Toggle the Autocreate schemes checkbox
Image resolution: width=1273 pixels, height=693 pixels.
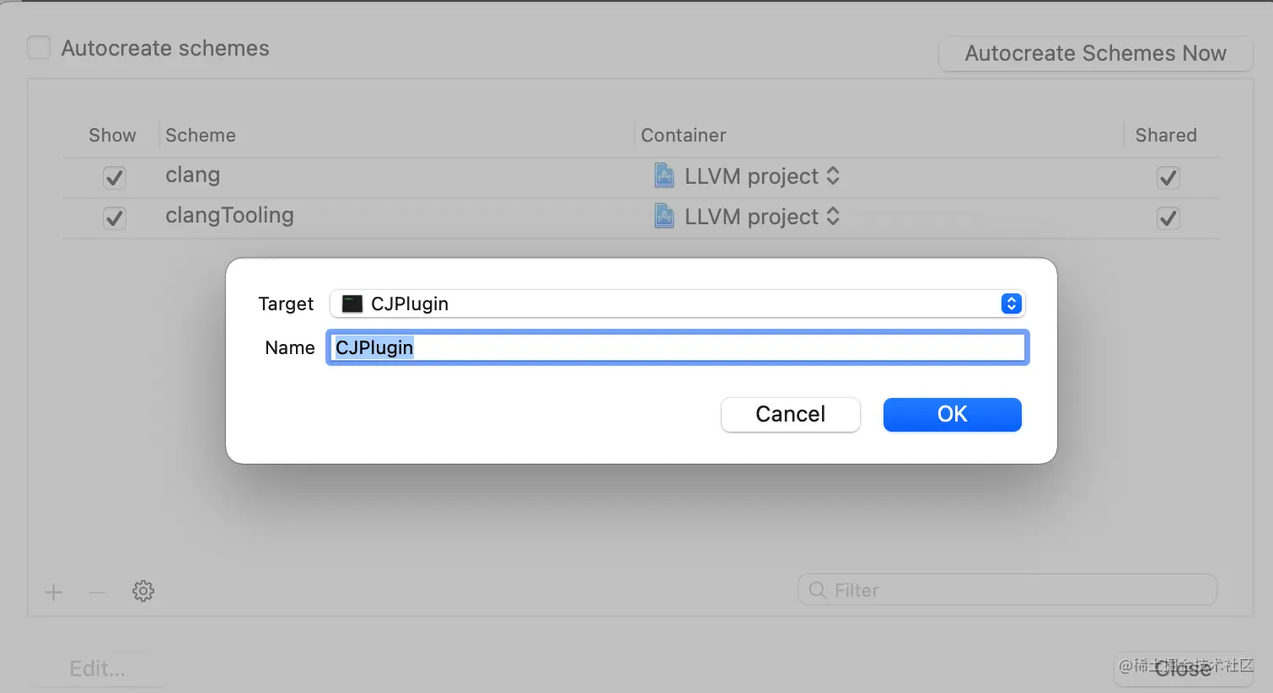[39, 47]
